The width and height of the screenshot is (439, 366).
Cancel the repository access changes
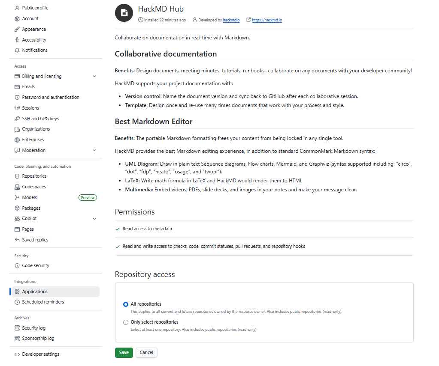coord(146,353)
